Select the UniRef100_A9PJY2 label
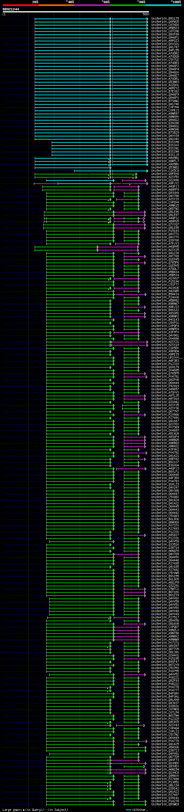Image resolution: width=184 pixels, height=812 pixels. point(165,183)
